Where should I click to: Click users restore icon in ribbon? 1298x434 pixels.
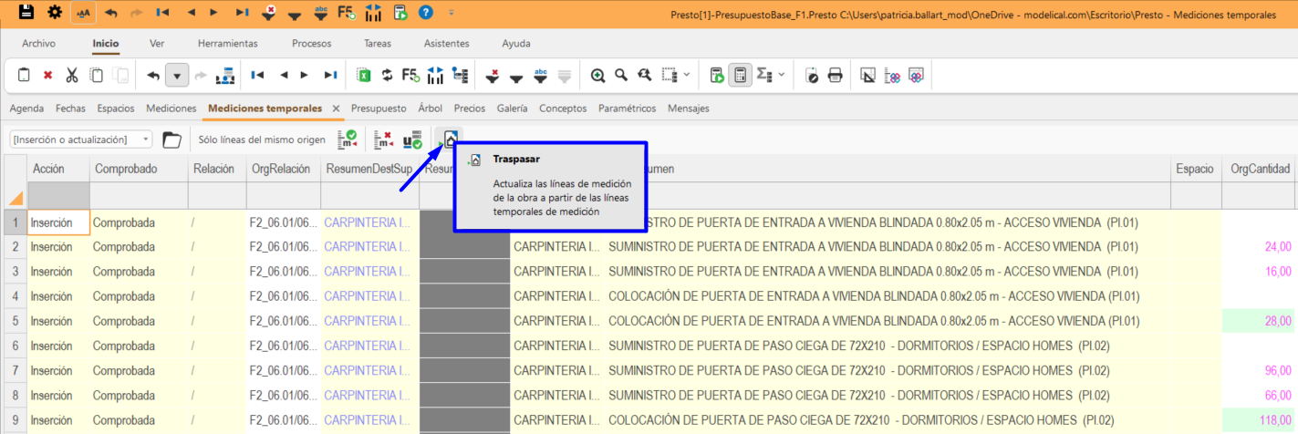225,76
